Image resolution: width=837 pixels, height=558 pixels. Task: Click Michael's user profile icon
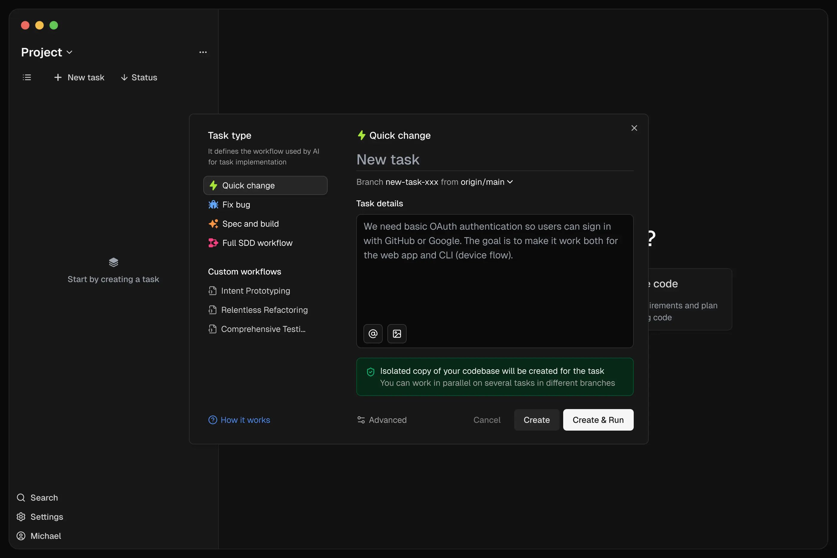pos(21,536)
